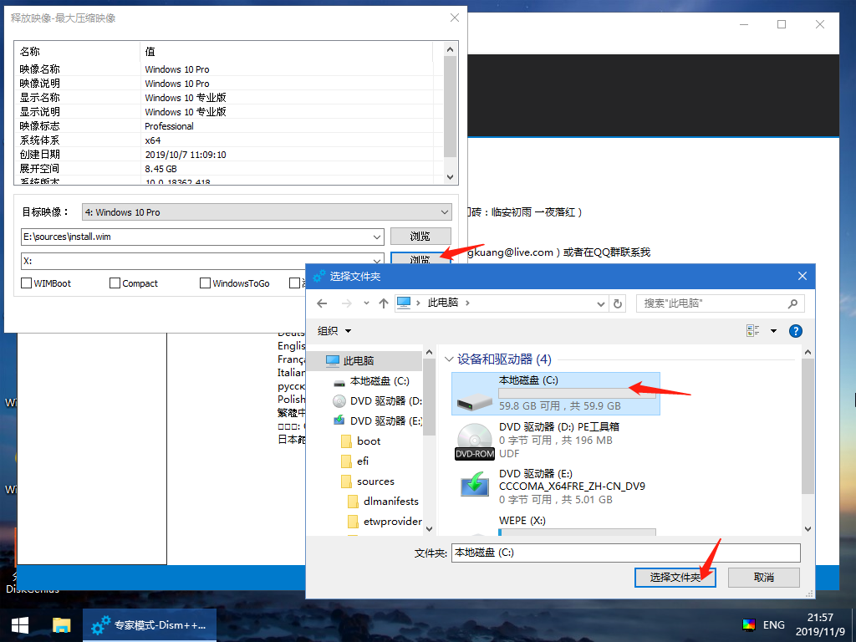Expand the install.wim path dropdown
This screenshot has height=642, width=856.
pos(377,237)
